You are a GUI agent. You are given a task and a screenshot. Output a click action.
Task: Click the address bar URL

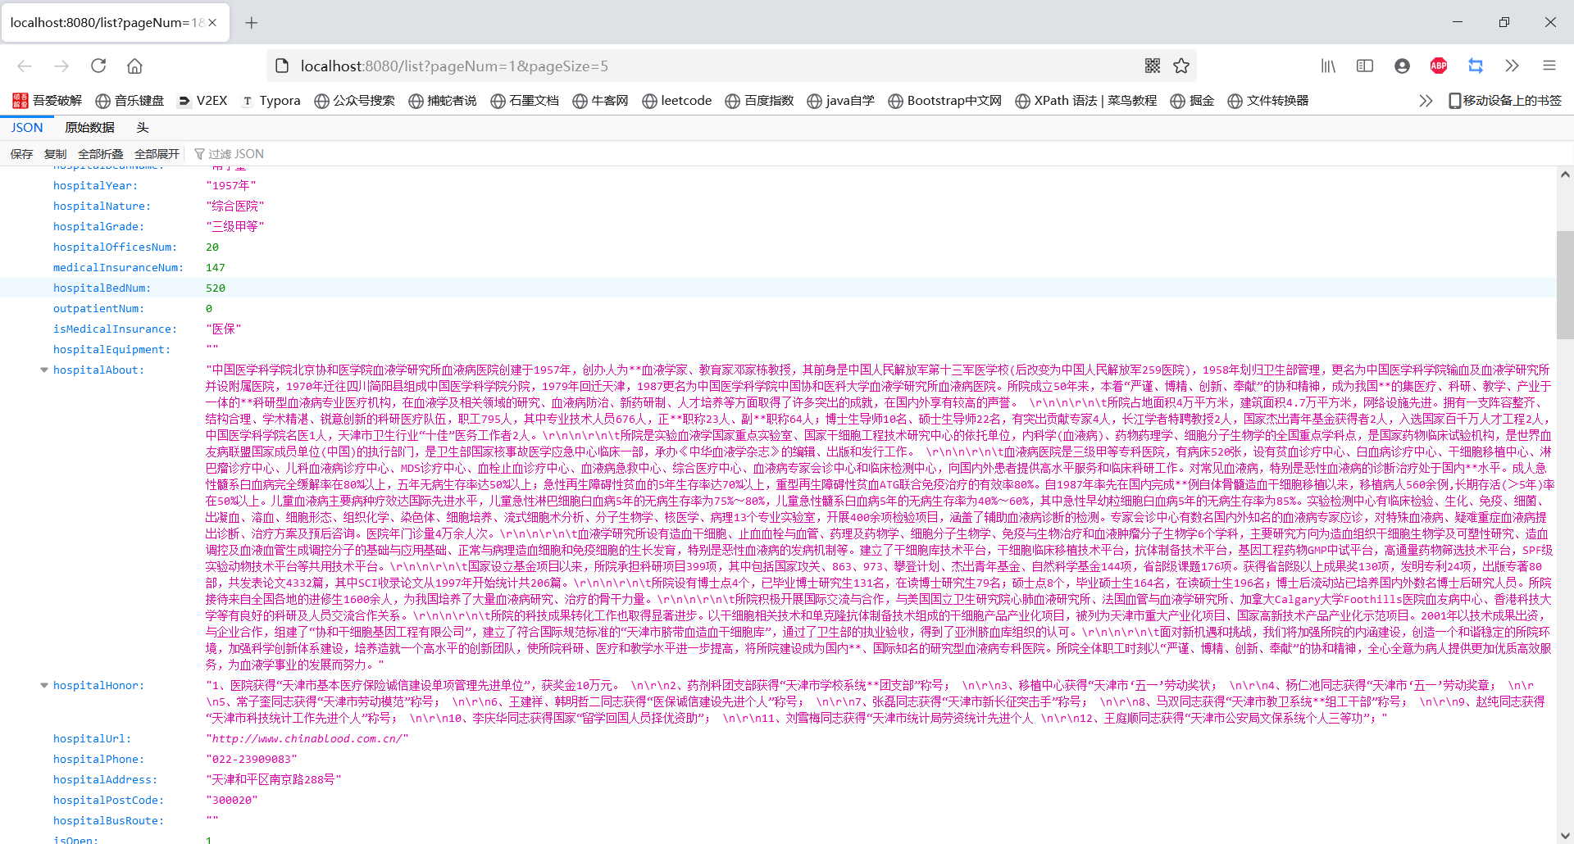tap(455, 66)
